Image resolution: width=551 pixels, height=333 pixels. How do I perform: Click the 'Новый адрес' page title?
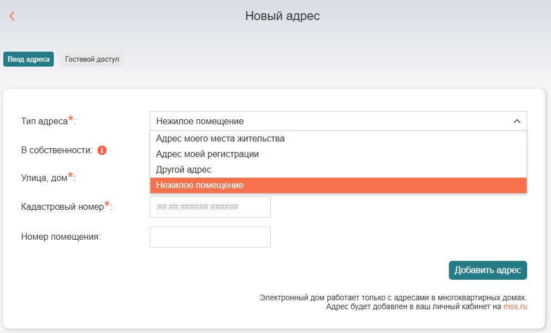coord(282,16)
